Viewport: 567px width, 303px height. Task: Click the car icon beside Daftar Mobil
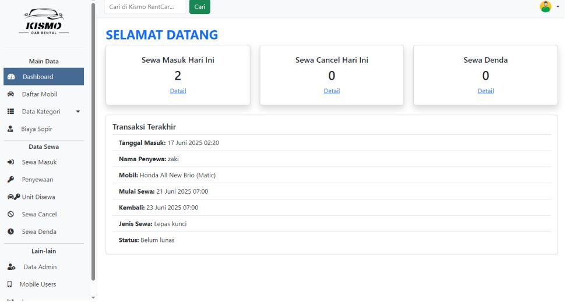10,94
